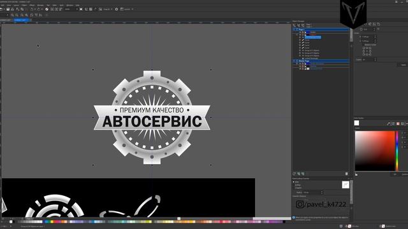Select the highlighted group row in Object Manager

[x=313, y=38]
